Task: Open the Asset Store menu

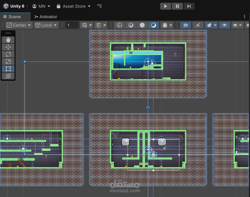Action: 74,6
